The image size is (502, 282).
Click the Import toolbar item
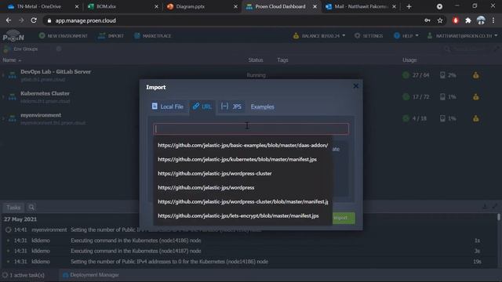(111, 36)
